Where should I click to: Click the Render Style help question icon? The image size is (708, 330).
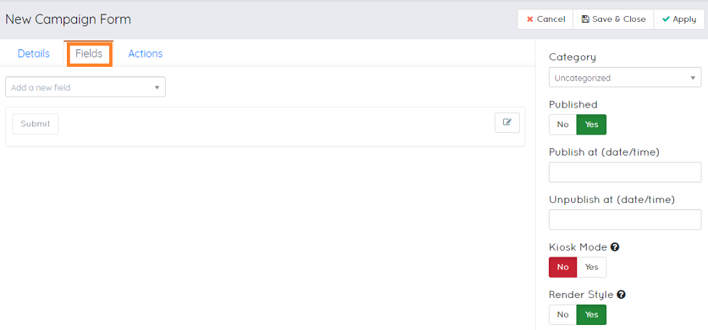pos(621,295)
